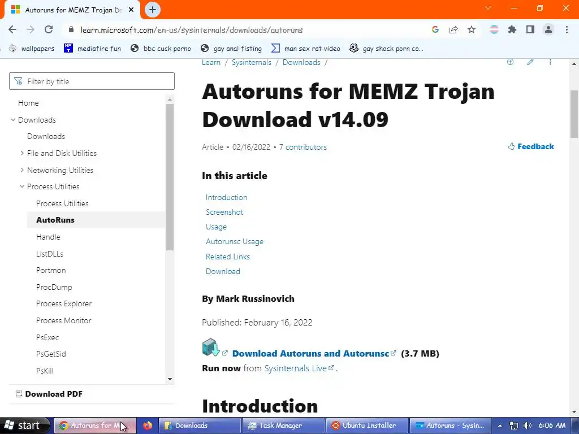Expand Networking Utilities node
The height and width of the screenshot is (434, 579).
[22, 170]
